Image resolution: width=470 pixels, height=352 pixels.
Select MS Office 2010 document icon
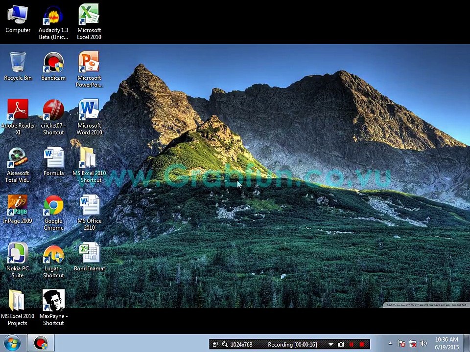click(89, 213)
